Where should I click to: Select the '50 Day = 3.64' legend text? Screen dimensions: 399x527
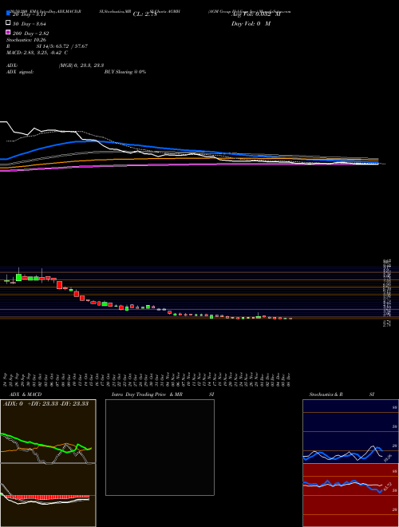pos(30,24)
